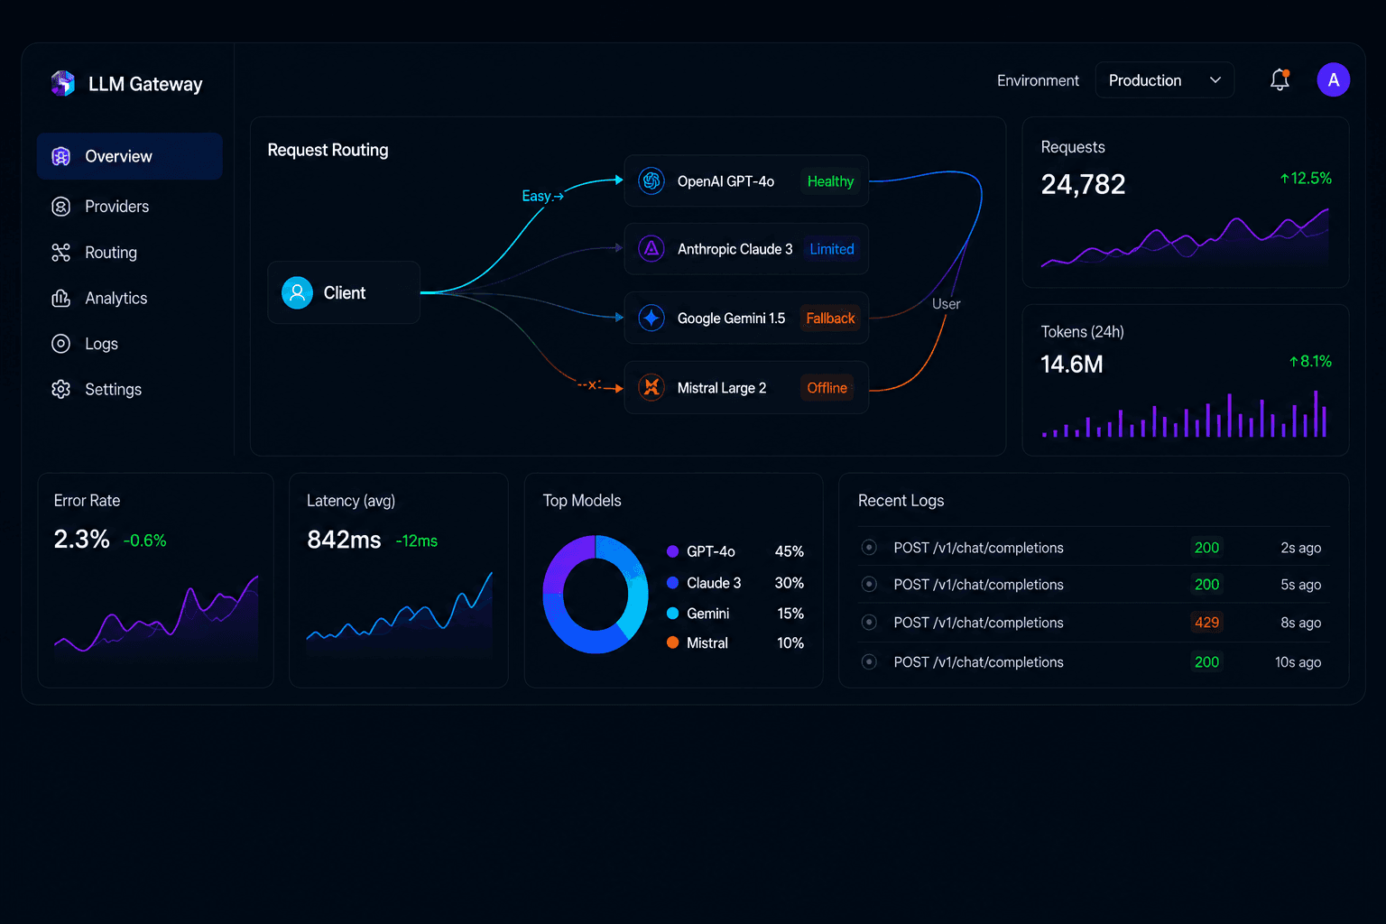Viewport: 1386px width, 924px height.
Task: Go to the Overview page
Action: coord(130,156)
